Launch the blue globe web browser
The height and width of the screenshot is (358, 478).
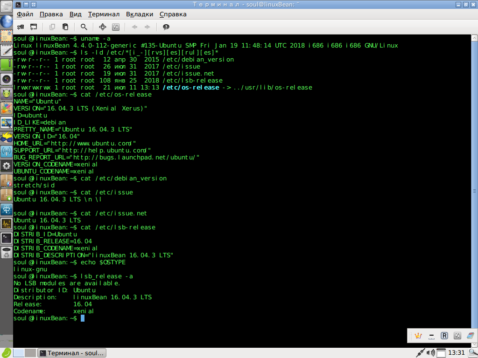(6, 21)
